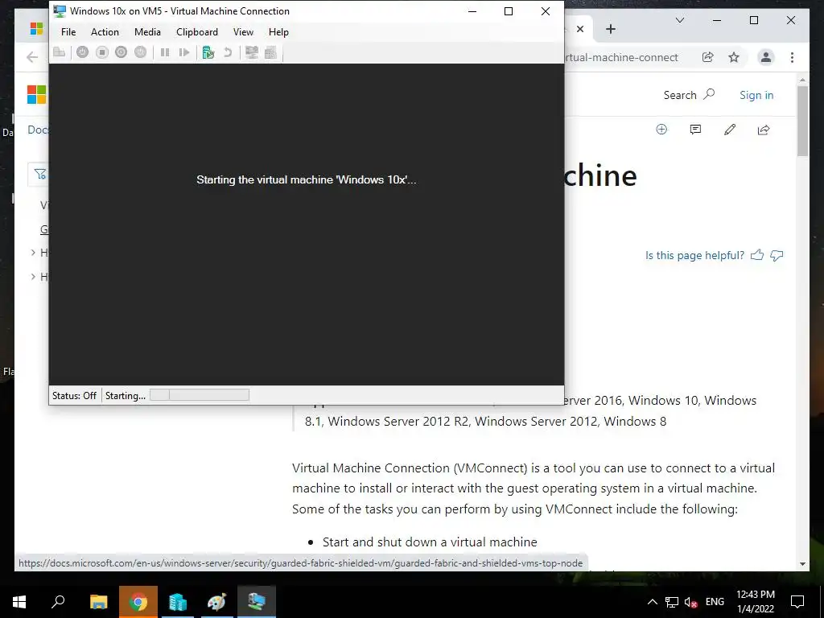Maximize the Virtual Machine Connection window
This screenshot has height=618, width=824.
pyautogui.click(x=509, y=11)
